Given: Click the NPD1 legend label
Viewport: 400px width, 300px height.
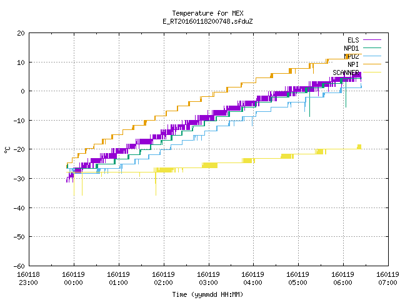Looking at the screenshot, I should pos(351,48).
